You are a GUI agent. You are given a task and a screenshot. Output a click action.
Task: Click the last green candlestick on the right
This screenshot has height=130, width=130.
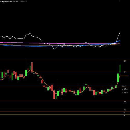coord(120,69)
